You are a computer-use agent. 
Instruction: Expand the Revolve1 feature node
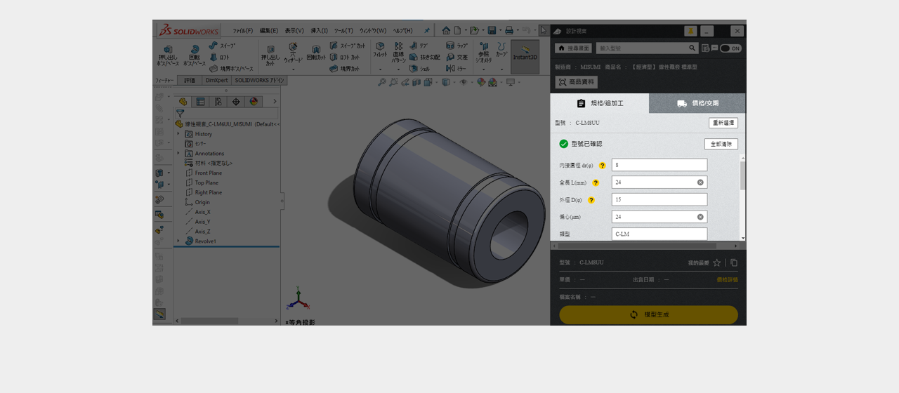point(178,241)
